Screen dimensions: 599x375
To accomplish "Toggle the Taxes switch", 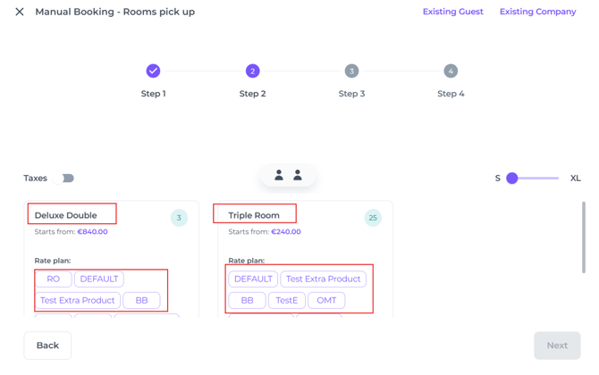I will click(x=63, y=179).
